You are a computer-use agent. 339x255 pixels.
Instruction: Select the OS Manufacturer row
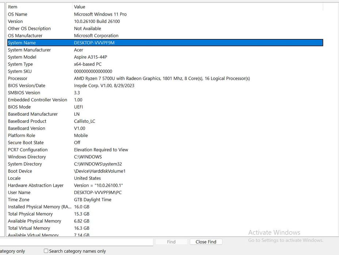click(x=165, y=36)
